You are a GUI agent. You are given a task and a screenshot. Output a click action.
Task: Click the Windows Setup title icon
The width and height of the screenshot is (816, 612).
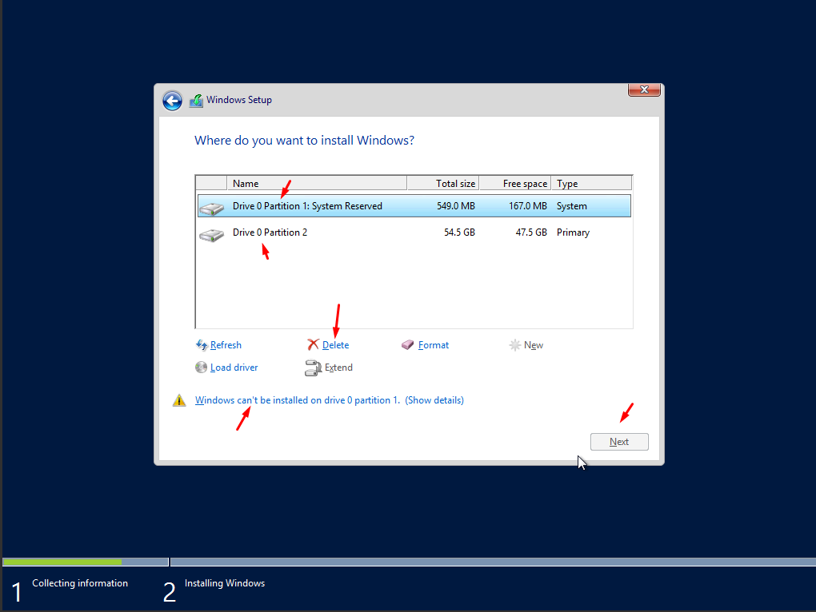196,100
